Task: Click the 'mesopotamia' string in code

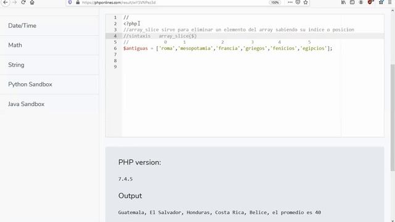Action: 196,48
